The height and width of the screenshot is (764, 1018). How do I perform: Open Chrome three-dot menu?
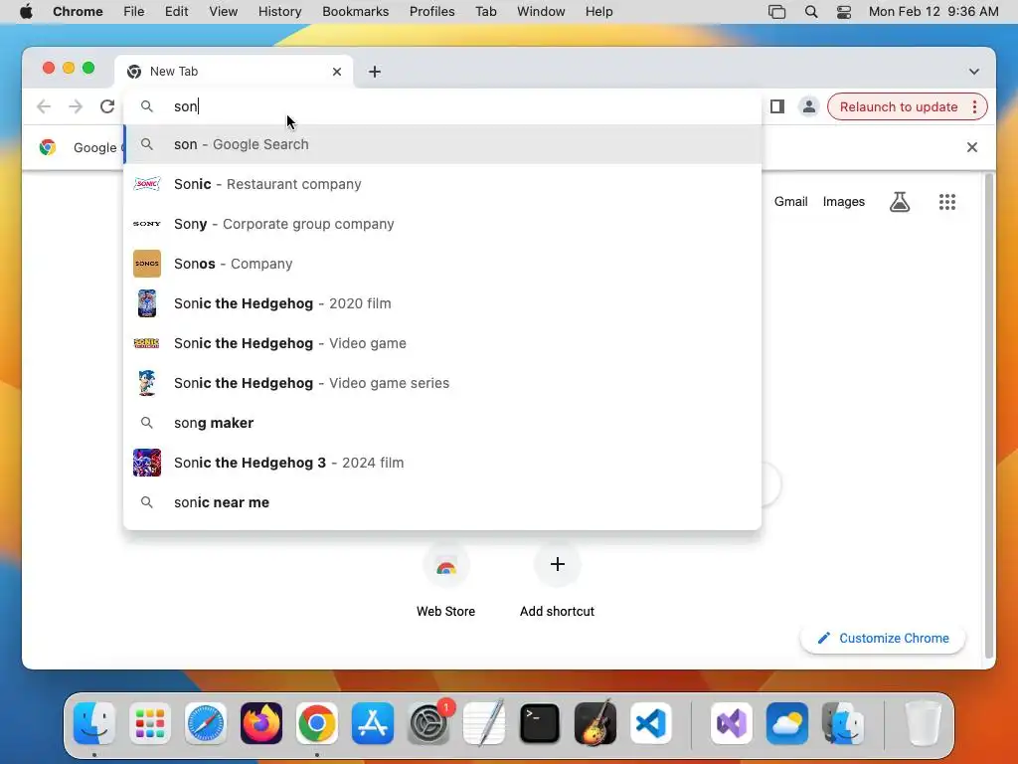click(x=974, y=106)
